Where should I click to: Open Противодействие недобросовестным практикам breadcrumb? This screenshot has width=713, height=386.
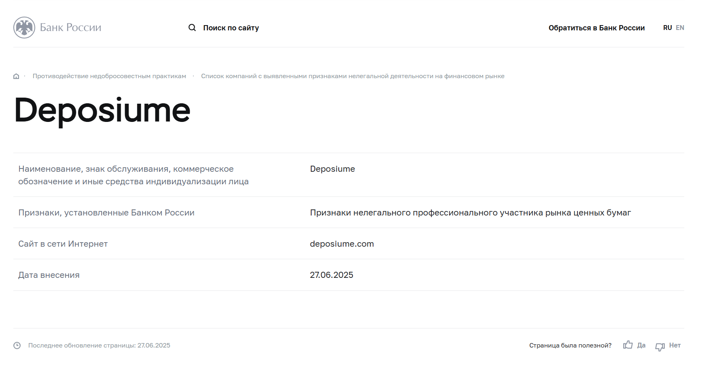click(109, 76)
